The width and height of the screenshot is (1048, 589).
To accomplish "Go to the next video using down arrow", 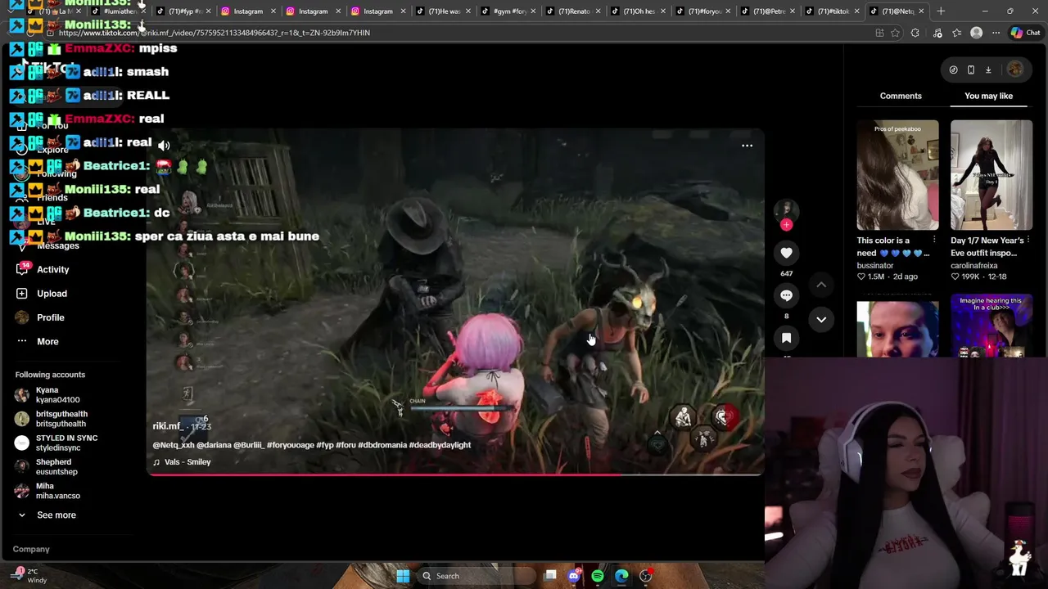I will point(820,320).
